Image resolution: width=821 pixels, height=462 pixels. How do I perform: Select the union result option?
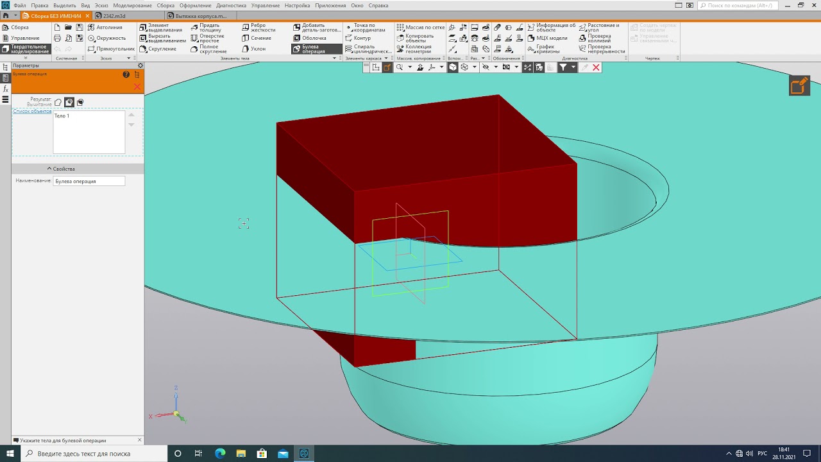58,102
